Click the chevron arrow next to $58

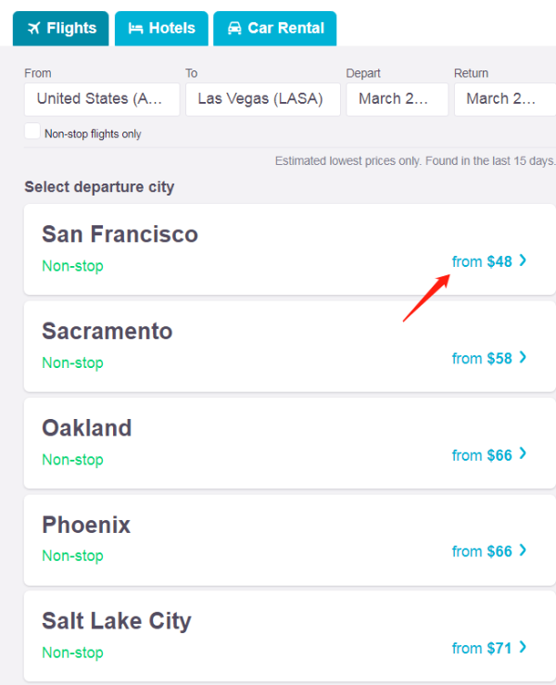click(523, 358)
